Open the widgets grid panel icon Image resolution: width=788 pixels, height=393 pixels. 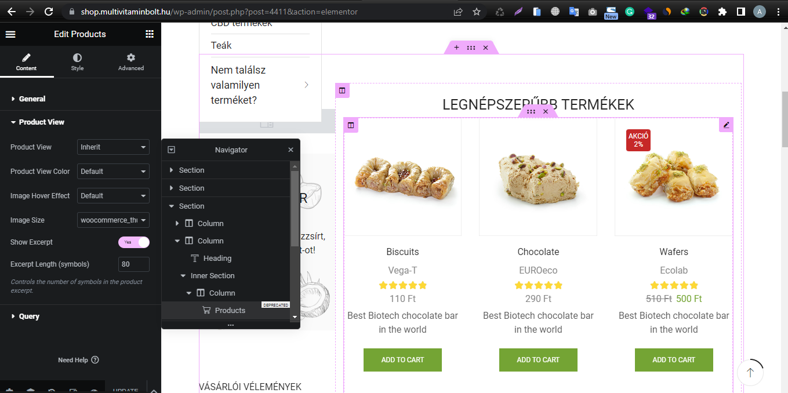click(x=150, y=34)
